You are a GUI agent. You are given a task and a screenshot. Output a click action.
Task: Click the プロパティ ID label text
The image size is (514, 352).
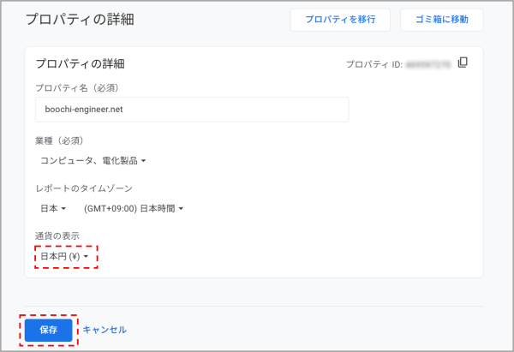coord(374,64)
